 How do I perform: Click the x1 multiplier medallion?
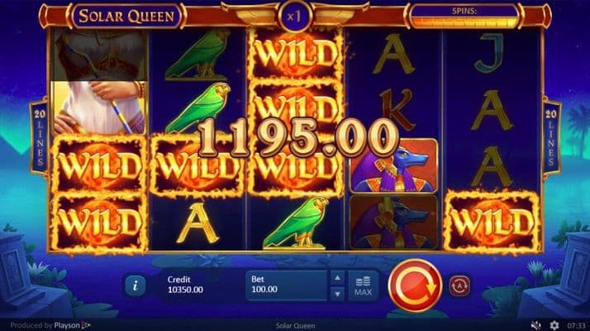point(294,17)
